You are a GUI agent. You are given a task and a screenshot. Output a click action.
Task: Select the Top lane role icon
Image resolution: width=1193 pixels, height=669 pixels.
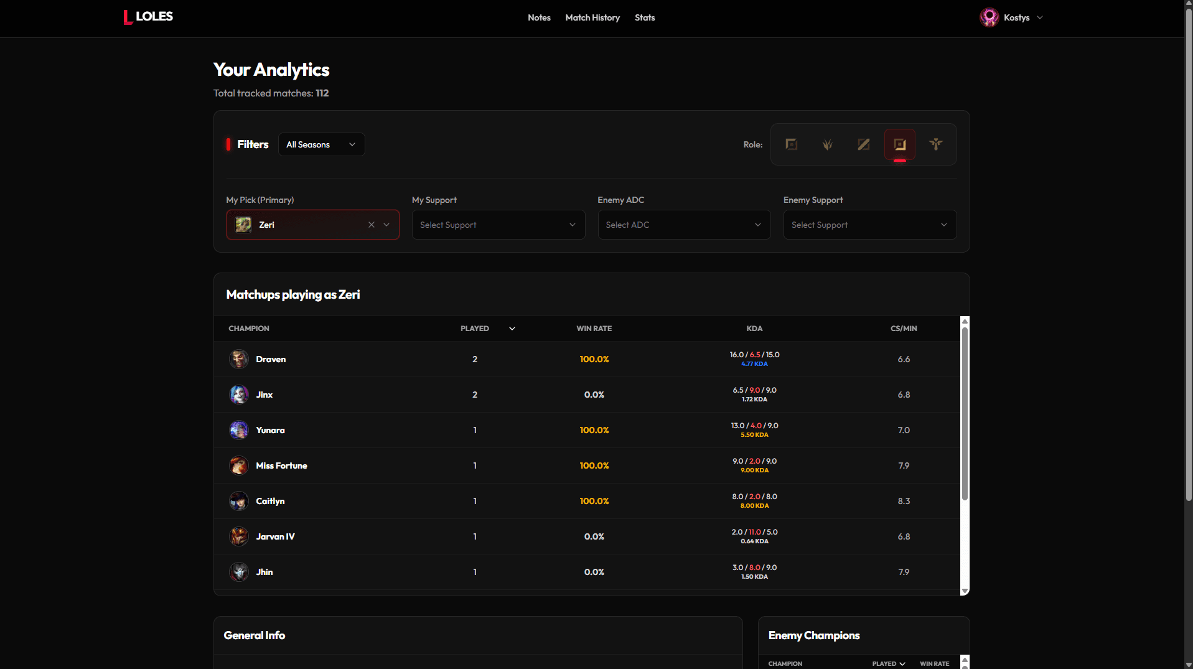coord(792,144)
